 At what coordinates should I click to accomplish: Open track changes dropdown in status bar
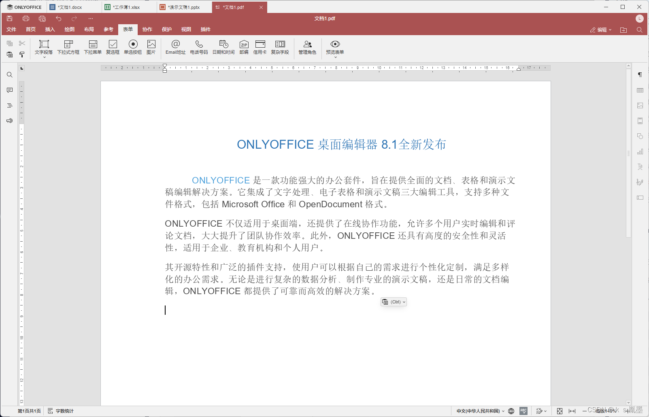(541, 411)
